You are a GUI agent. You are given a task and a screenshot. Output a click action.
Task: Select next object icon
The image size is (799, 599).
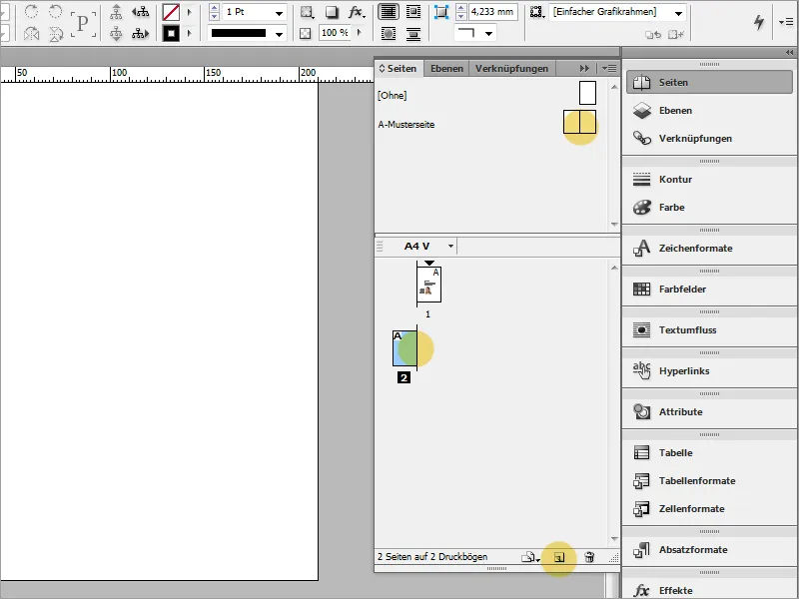click(x=140, y=34)
